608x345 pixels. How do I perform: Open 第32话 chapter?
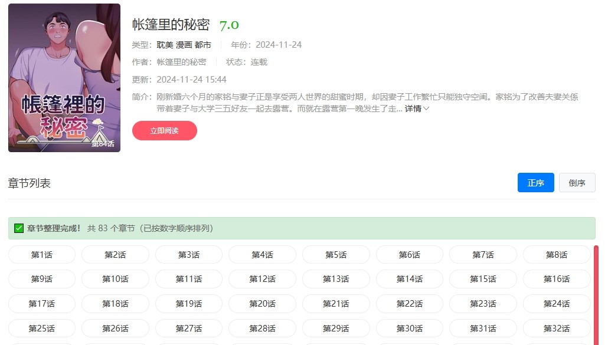coord(557,328)
